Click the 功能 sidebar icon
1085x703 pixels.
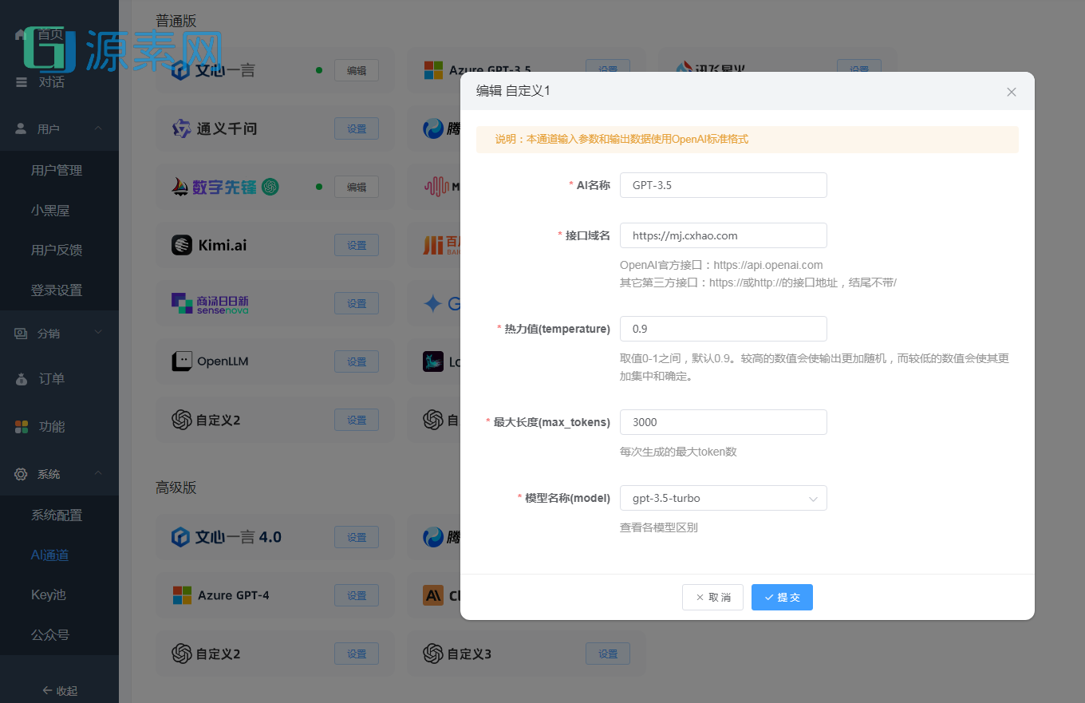[21, 426]
